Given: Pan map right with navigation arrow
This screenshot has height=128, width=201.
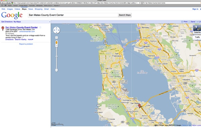Looking at the screenshot, I should pos(59,30).
